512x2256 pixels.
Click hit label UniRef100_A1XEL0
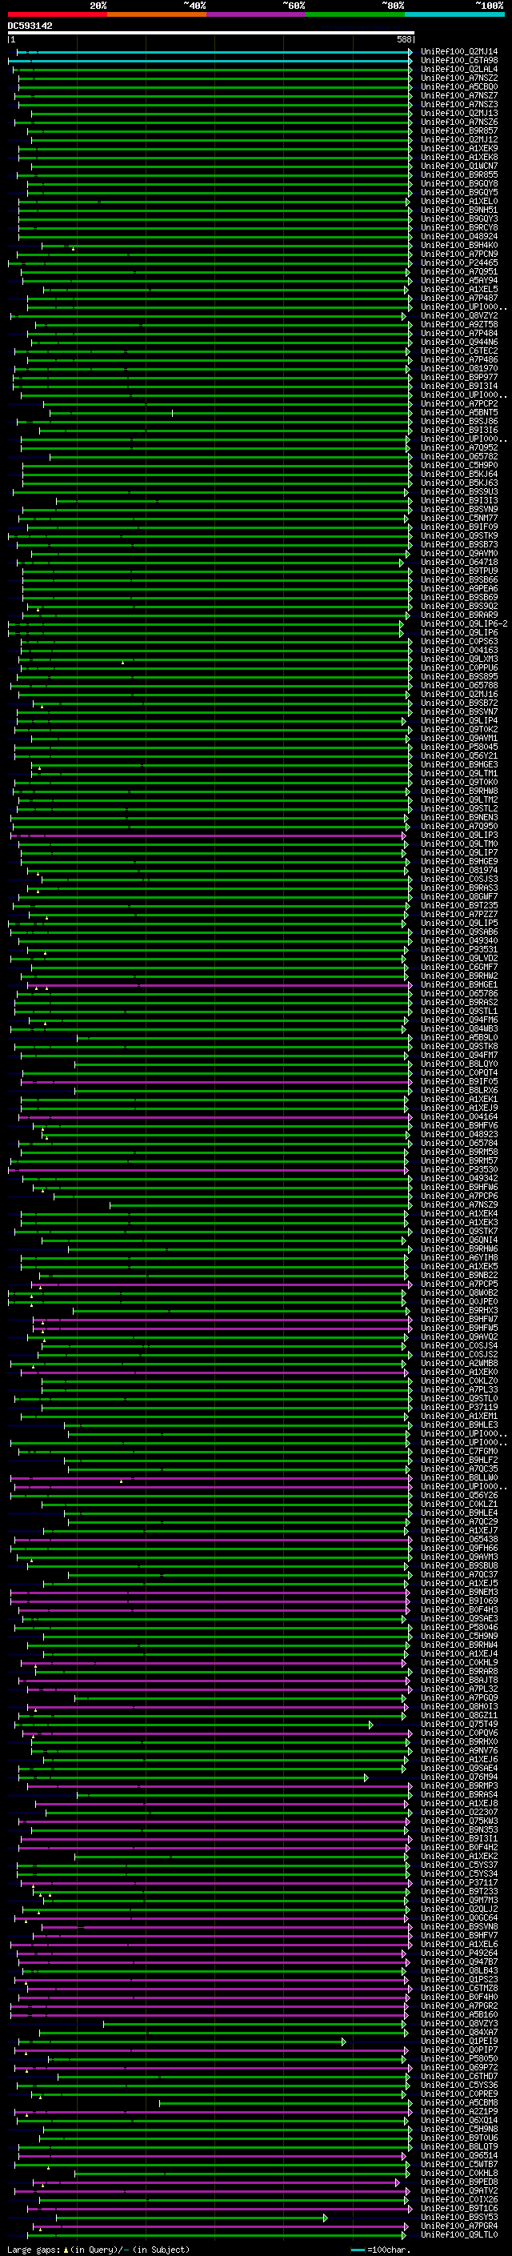[x=459, y=202]
